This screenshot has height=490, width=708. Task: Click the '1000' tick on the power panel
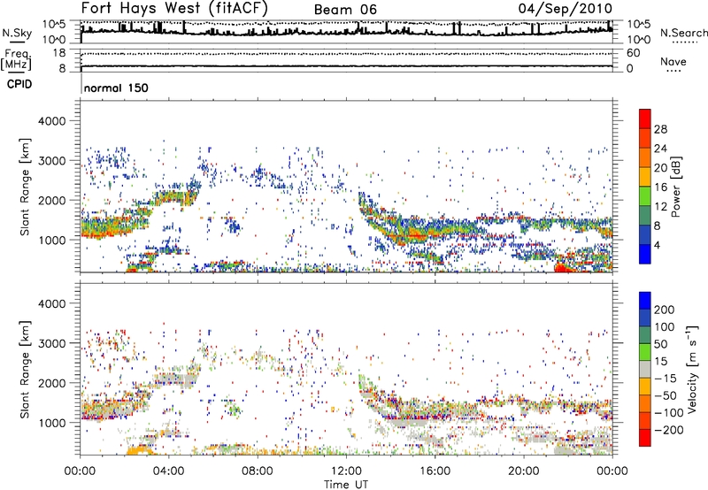(x=52, y=240)
